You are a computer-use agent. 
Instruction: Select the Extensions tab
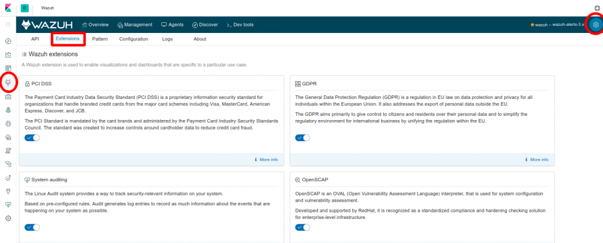coord(68,39)
